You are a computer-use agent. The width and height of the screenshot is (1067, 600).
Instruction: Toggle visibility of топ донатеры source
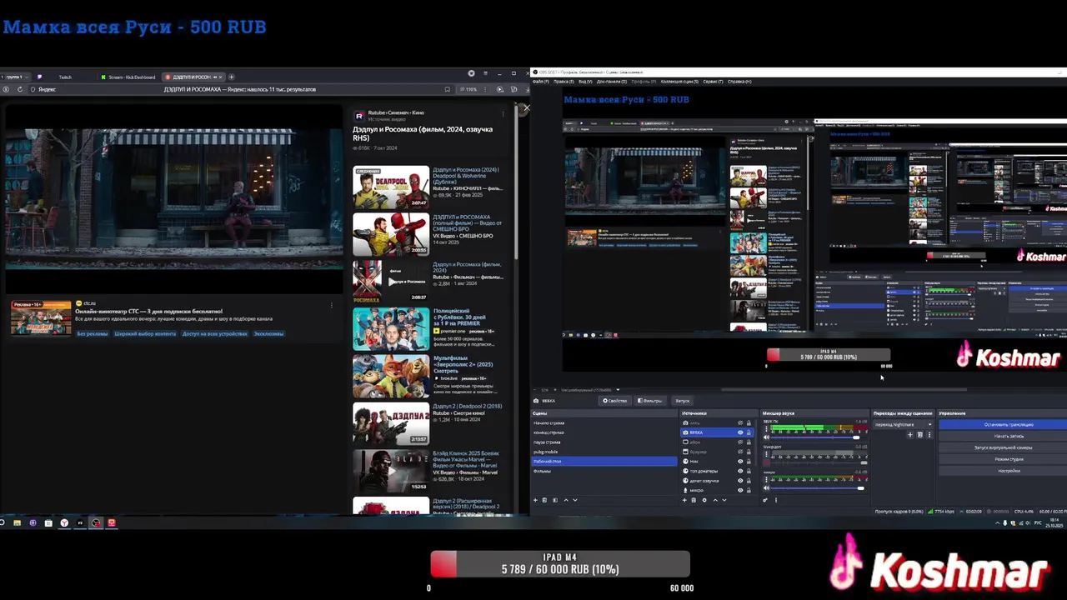coord(740,471)
